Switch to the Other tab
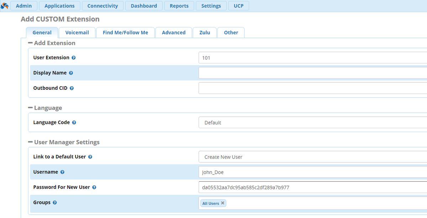The image size is (427, 218). [231, 32]
